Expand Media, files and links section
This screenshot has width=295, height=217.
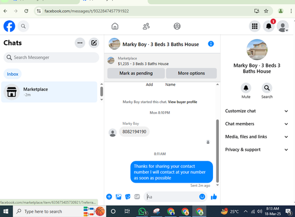(x=257, y=137)
